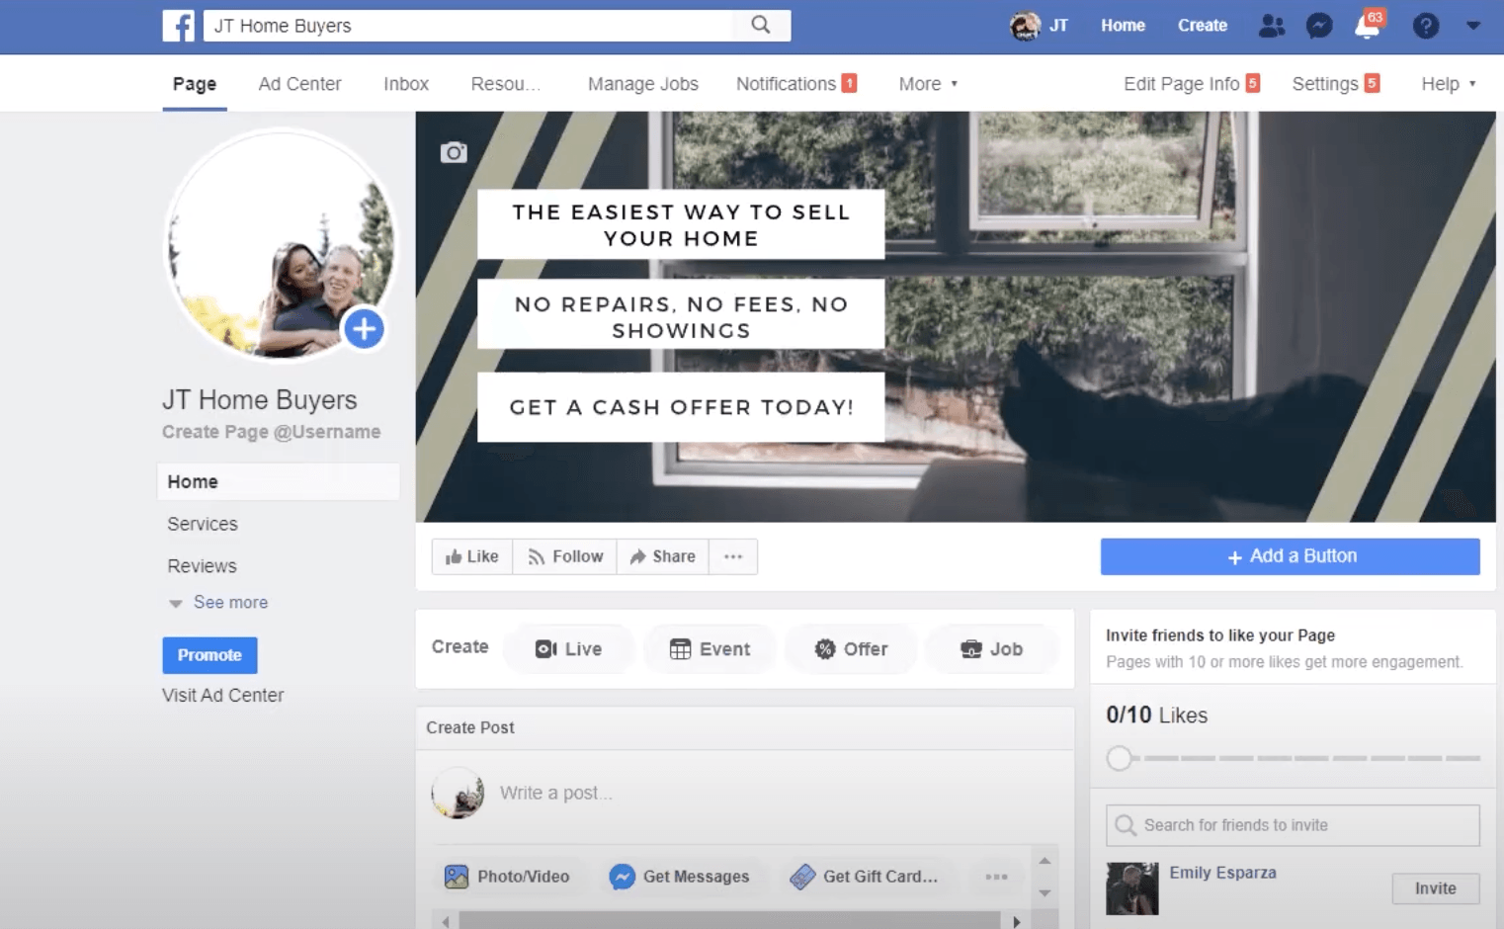
Task: Open the Messenger icon in top bar
Action: 1319,26
